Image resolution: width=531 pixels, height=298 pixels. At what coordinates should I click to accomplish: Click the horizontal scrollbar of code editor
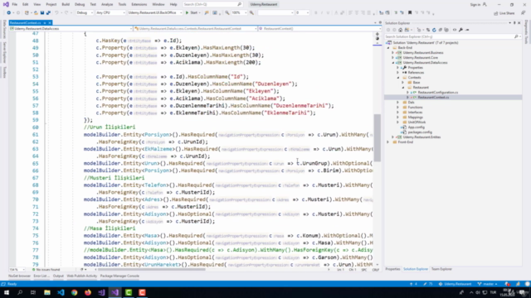[151, 270]
